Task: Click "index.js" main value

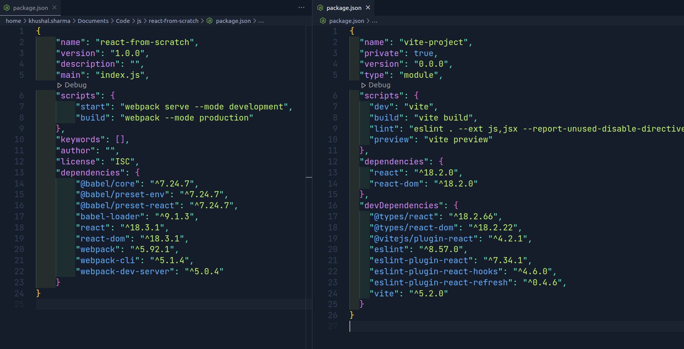Action: (120, 75)
